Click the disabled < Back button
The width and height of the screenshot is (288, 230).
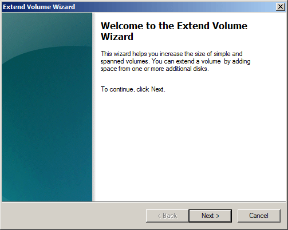pos(167,216)
